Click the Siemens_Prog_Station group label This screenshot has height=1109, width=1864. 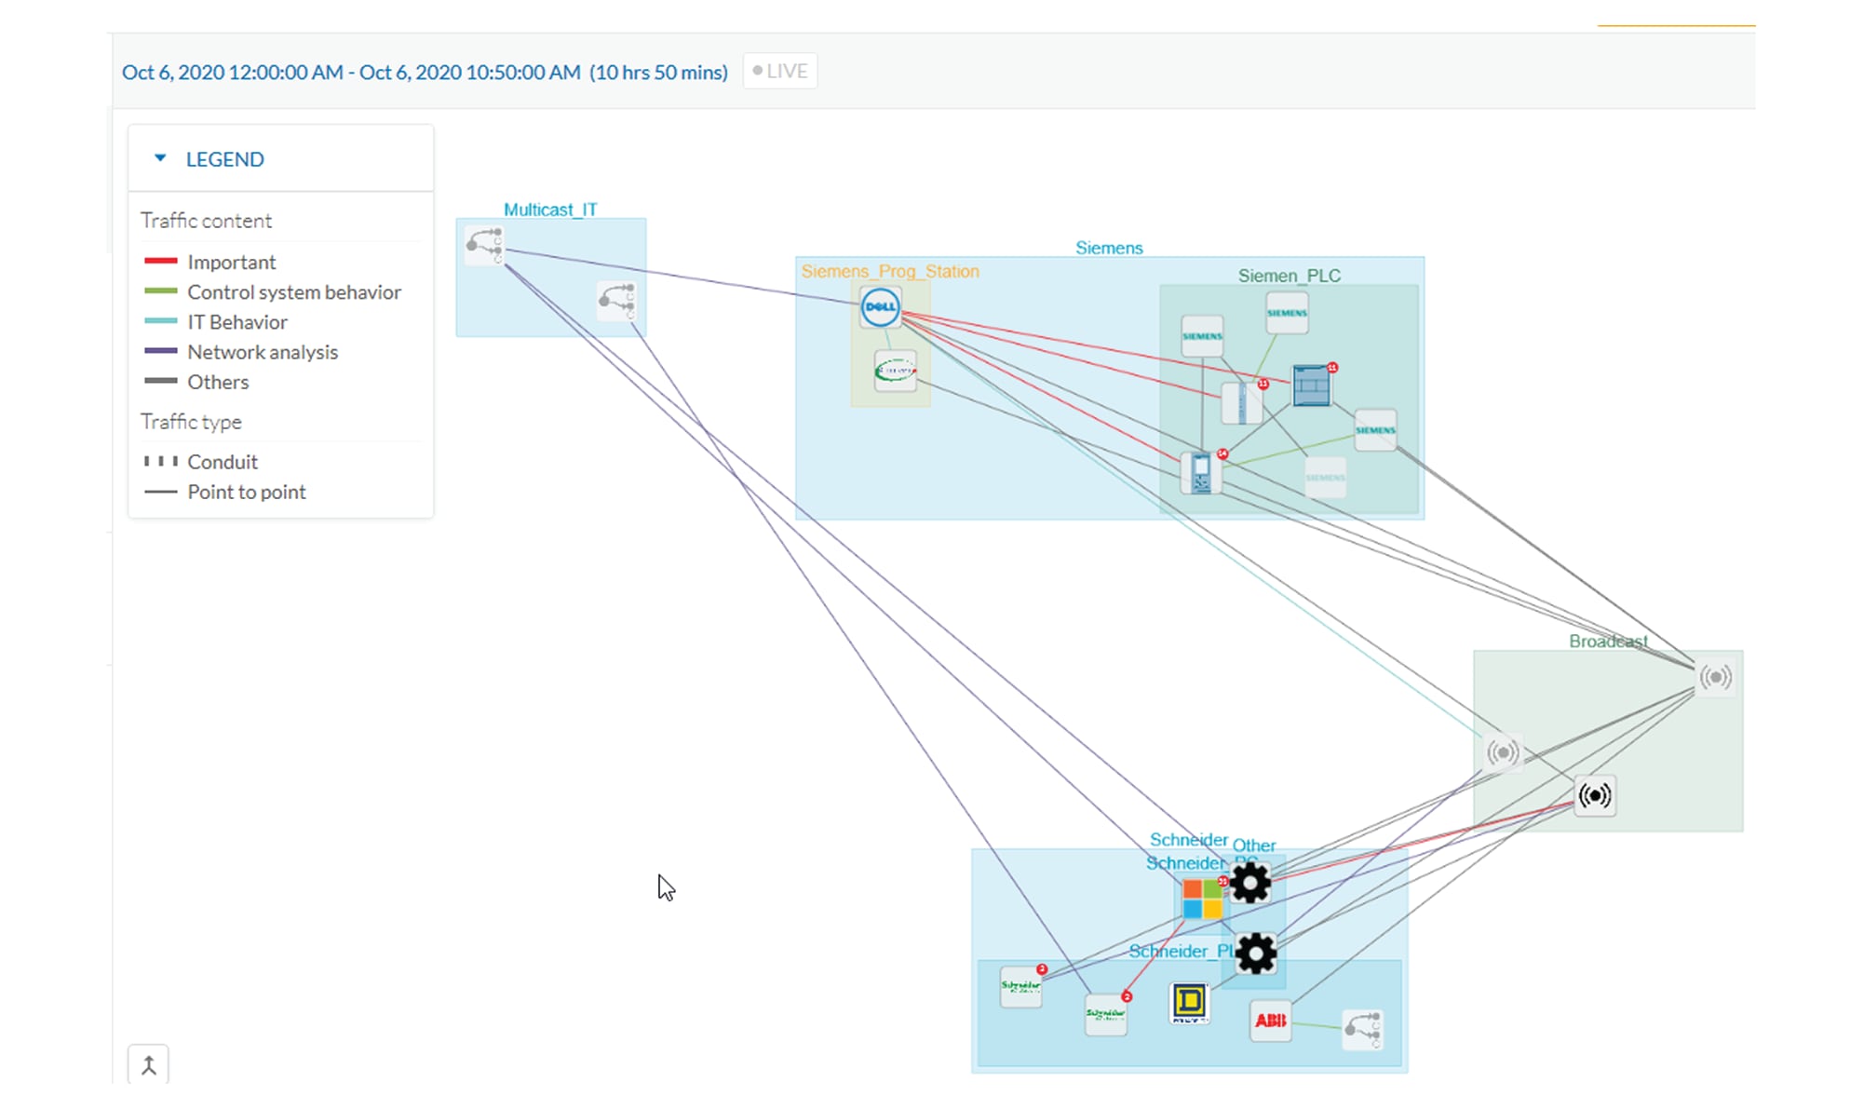pos(890,271)
